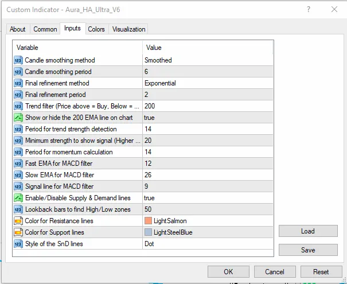Open the Dot style dropdown for SnD lines
The height and width of the screenshot is (284, 347).
point(208,244)
